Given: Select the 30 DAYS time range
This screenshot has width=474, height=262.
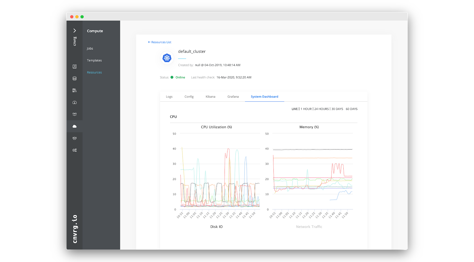Looking at the screenshot, I should coord(337,109).
